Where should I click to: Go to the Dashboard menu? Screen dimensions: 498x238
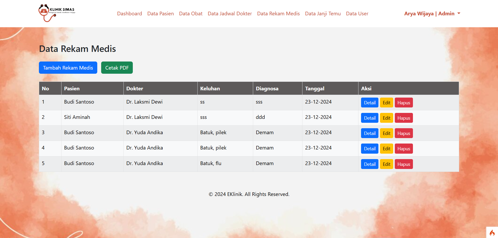click(x=129, y=13)
